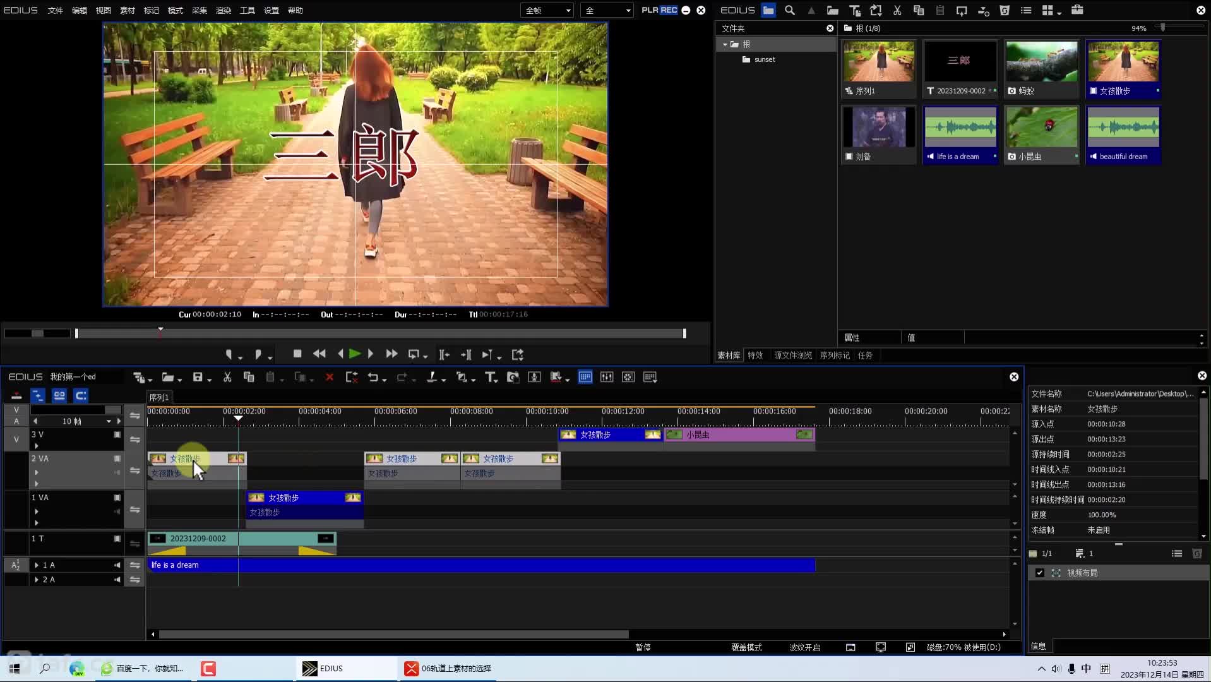The height and width of the screenshot is (682, 1211).
Task: Select the sunset folder
Action: tap(764, 59)
